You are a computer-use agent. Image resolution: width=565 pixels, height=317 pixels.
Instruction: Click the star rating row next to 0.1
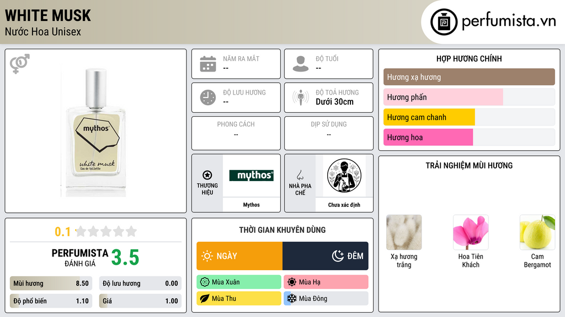point(106,232)
